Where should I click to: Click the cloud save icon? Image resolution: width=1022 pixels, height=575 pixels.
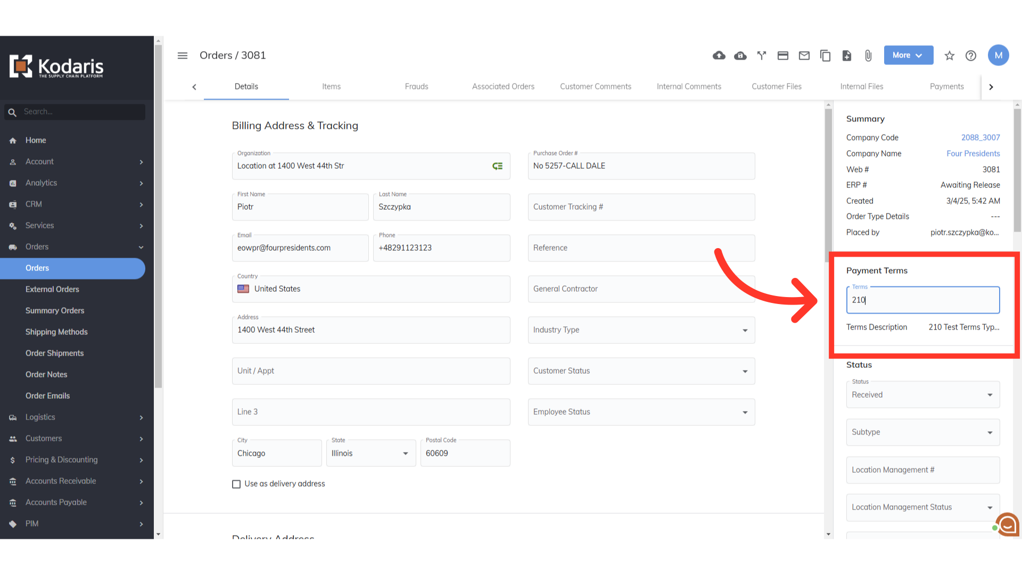[740, 55]
